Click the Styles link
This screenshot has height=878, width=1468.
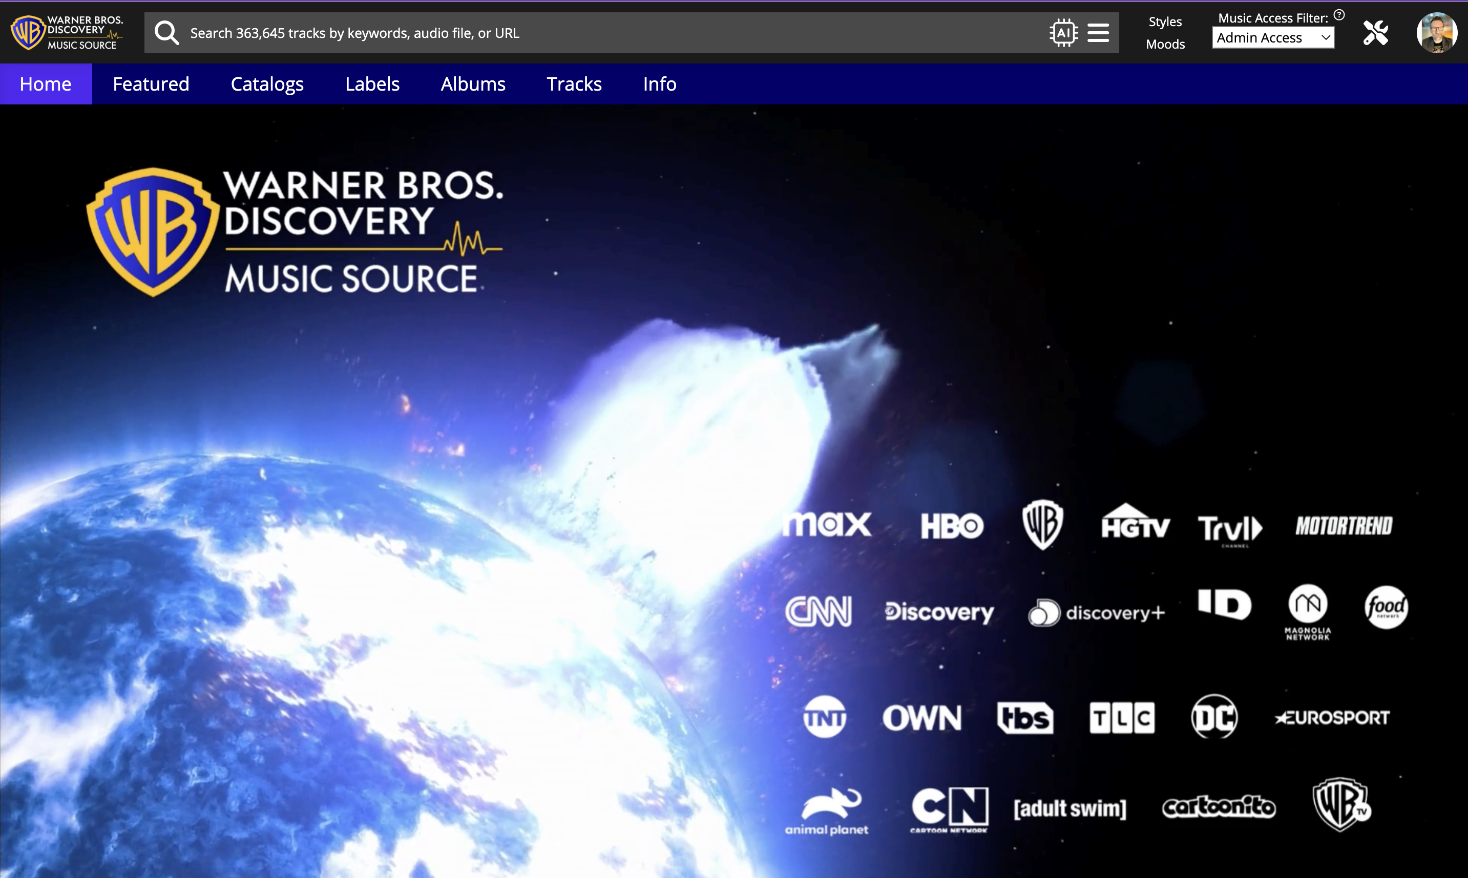[1164, 22]
